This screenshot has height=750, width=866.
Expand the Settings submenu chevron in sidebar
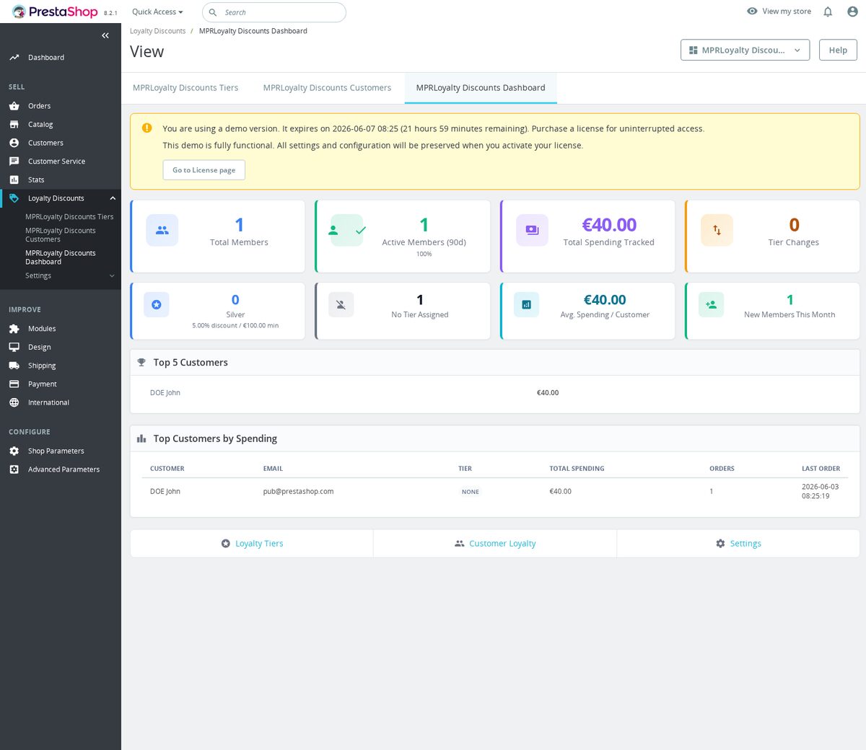112,276
